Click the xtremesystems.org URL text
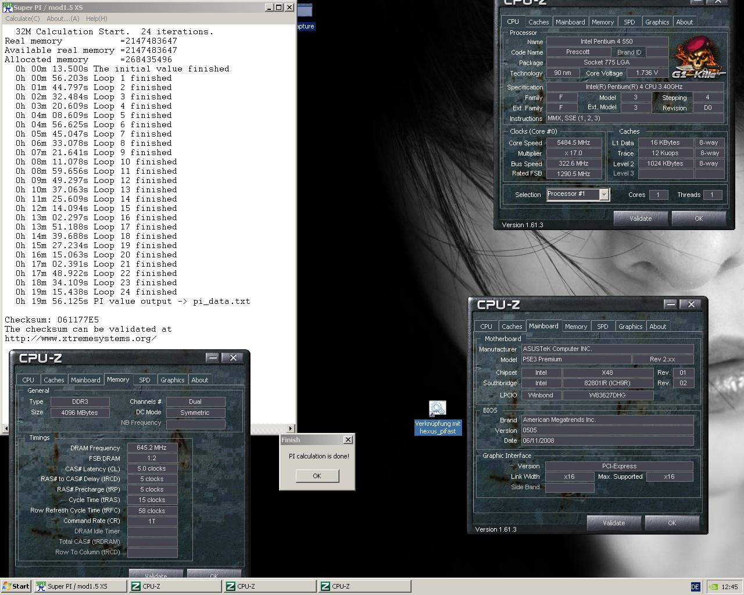 click(80, 338)
